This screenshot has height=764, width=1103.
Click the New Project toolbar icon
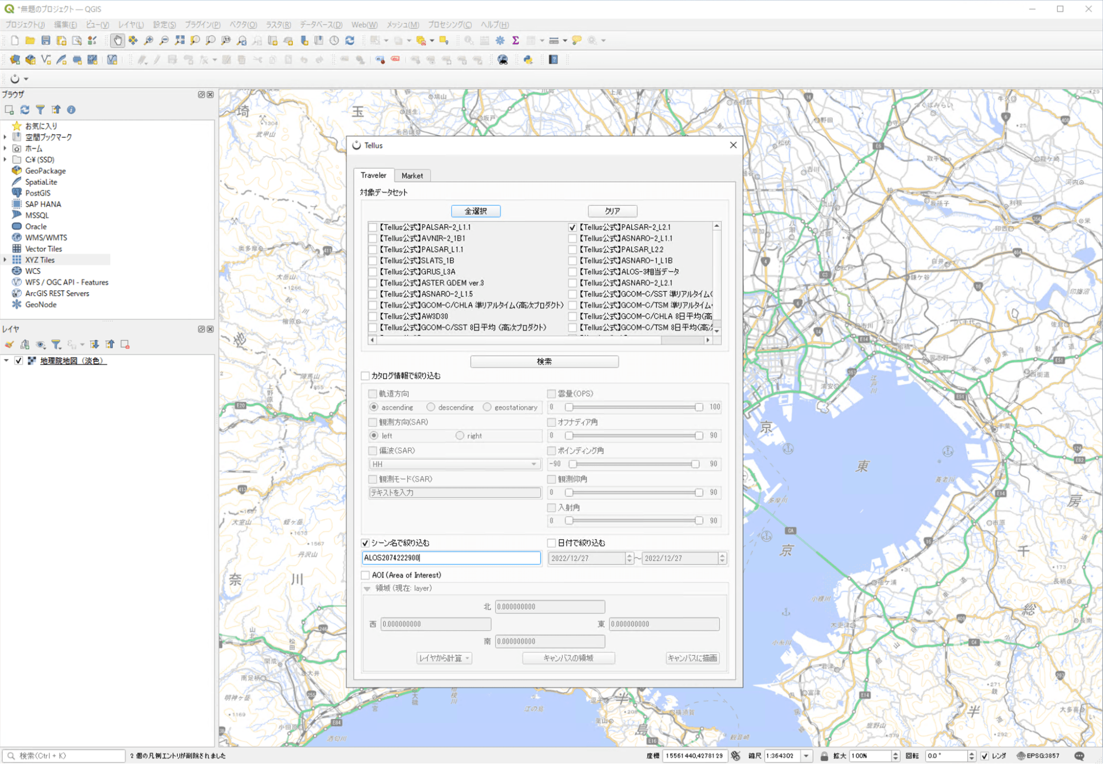pos(15,40)
